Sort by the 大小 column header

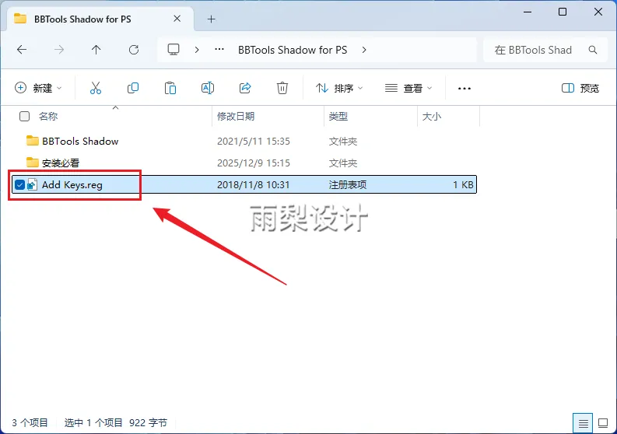click(x=432, y=116)
